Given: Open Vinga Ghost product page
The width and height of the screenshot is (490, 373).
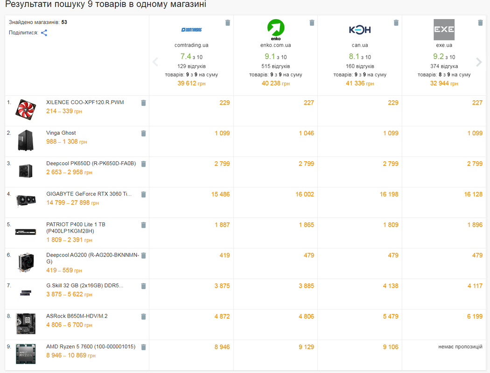Looking at the screenshot, I should coord(61,133).
